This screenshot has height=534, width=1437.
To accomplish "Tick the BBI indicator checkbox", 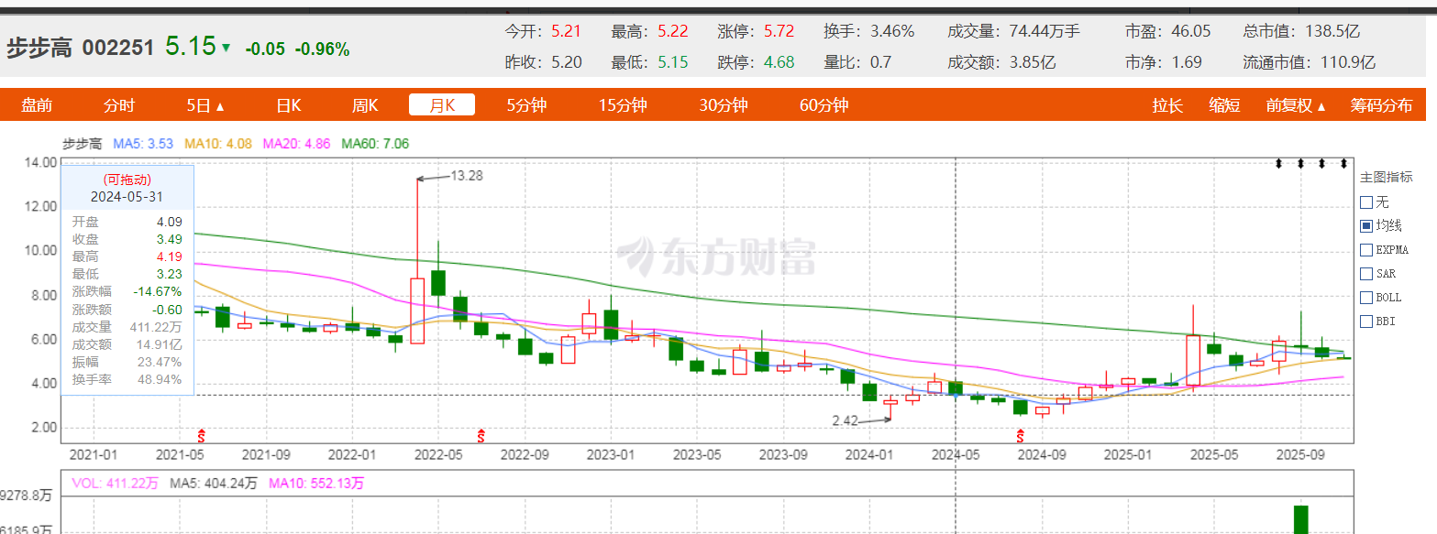I will [1366, 321].
